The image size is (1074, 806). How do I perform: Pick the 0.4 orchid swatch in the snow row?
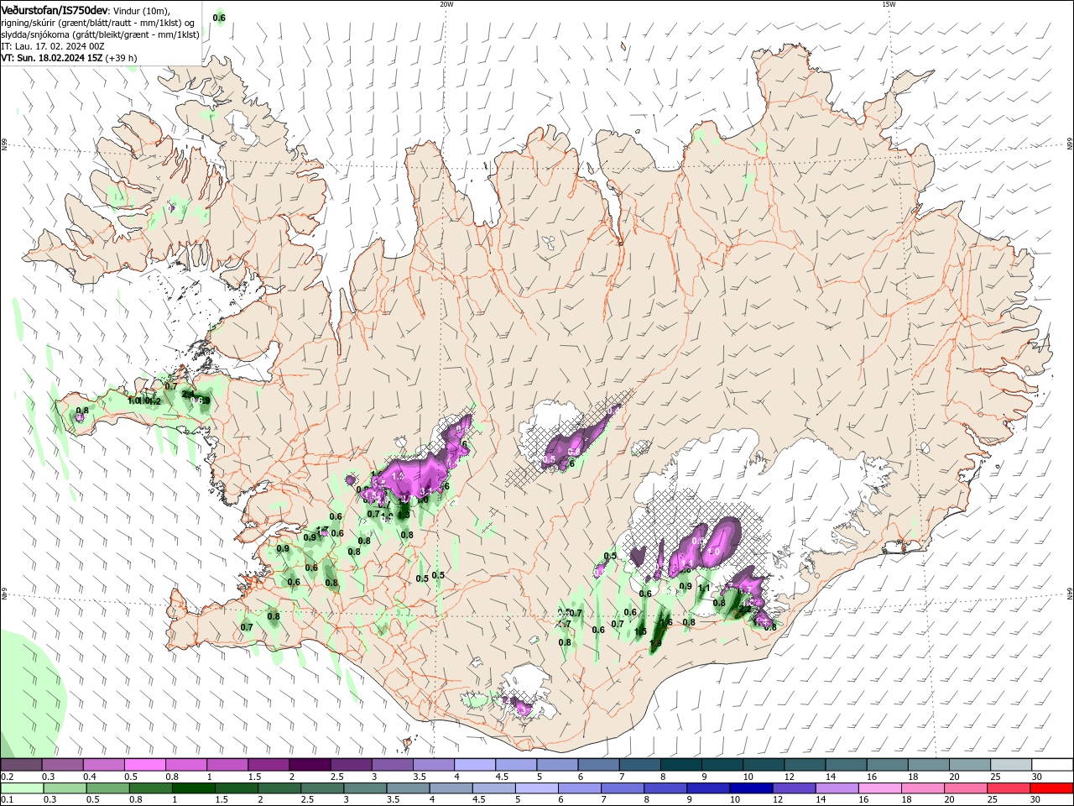tap(103, 765)
